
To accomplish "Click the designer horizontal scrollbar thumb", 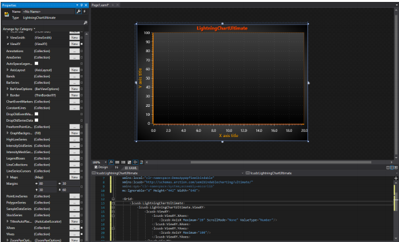I will click(x=280, y=162).
